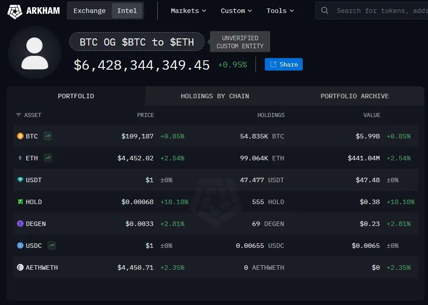Click the USDT token icon

[20, 180]
